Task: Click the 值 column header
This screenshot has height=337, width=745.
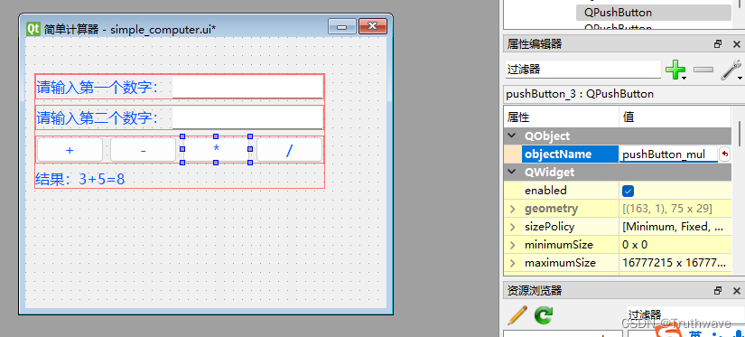Action: [x=675, y=117]
